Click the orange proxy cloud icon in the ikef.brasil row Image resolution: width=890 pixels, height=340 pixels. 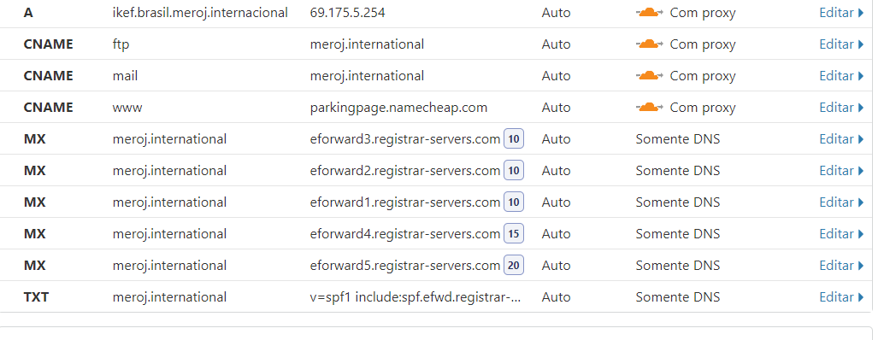(650, 13)
